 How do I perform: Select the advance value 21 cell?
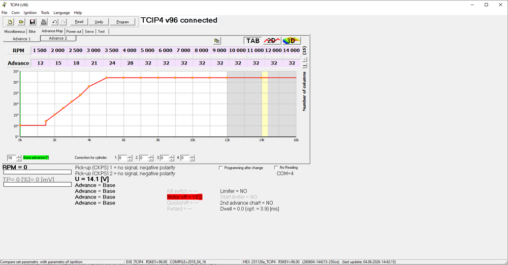94,63
